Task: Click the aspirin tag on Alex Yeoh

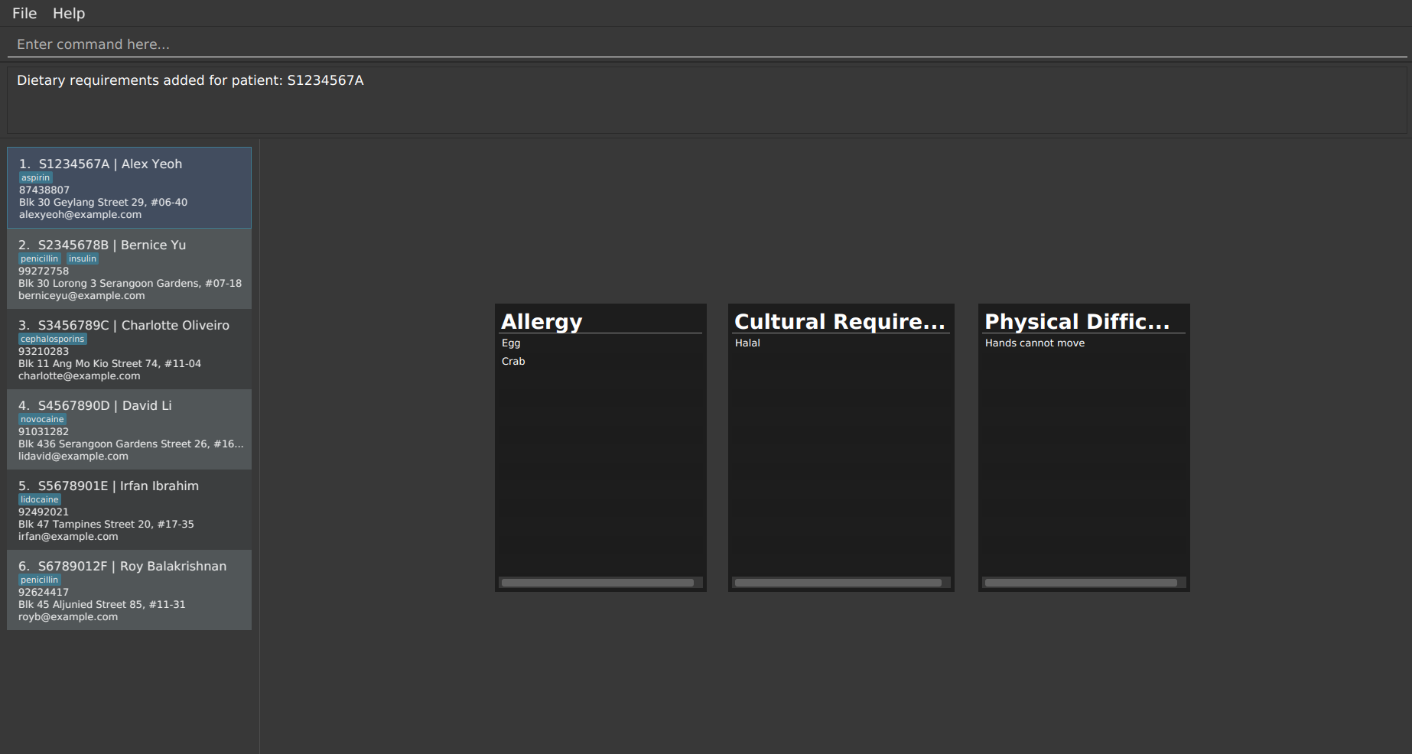Action: point(35,177)
